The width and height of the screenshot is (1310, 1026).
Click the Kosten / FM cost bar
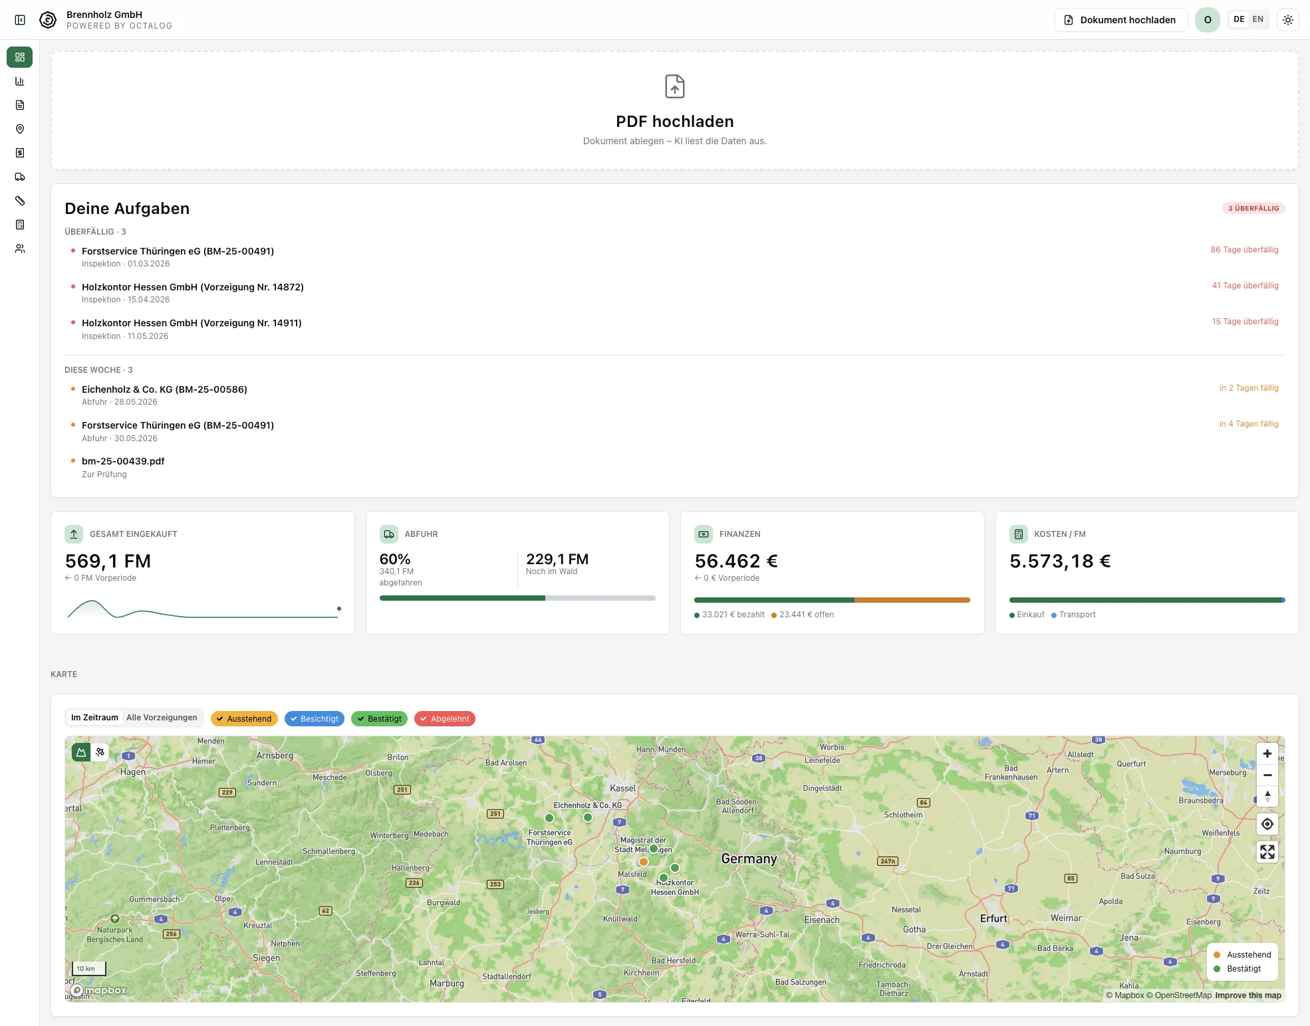[x=1147, y=600]
